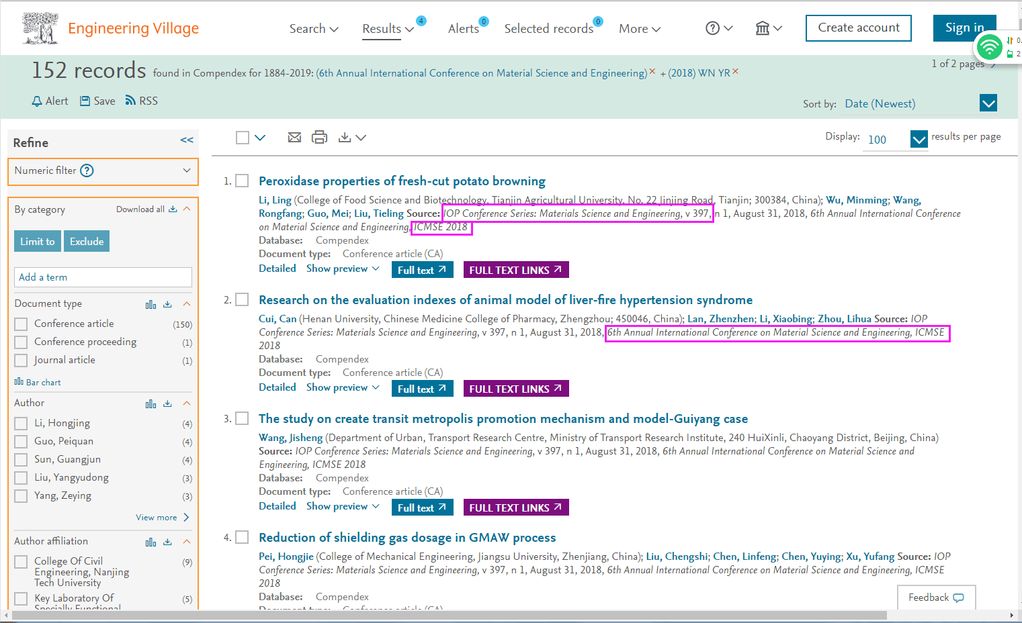Open the More menu
Viewport: 1022px width, 623px height.
click(x=640, y=29)
